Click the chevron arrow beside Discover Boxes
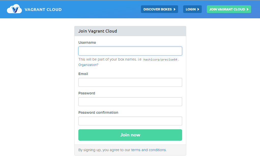This screenshot has height=157, width=260. [175, 9]
